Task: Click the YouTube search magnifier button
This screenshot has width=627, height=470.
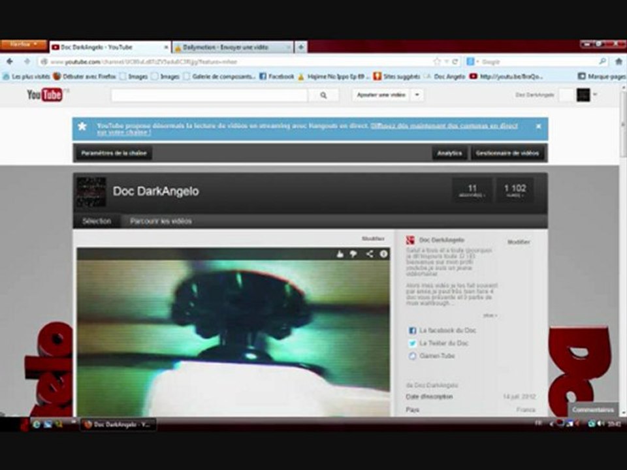Action: click(323, 95)
